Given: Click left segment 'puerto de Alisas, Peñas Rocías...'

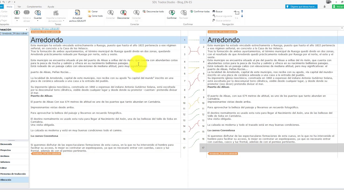Looking at the screenshot, I should (x=51, y=72).
